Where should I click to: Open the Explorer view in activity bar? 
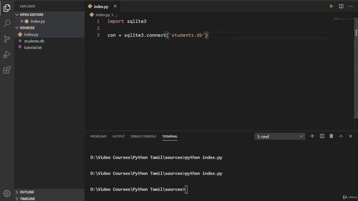click(7, 8)
